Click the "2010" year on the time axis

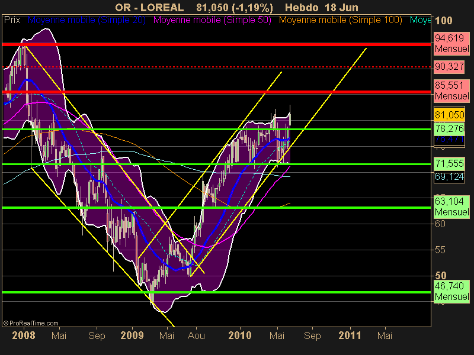click(240, 335)
